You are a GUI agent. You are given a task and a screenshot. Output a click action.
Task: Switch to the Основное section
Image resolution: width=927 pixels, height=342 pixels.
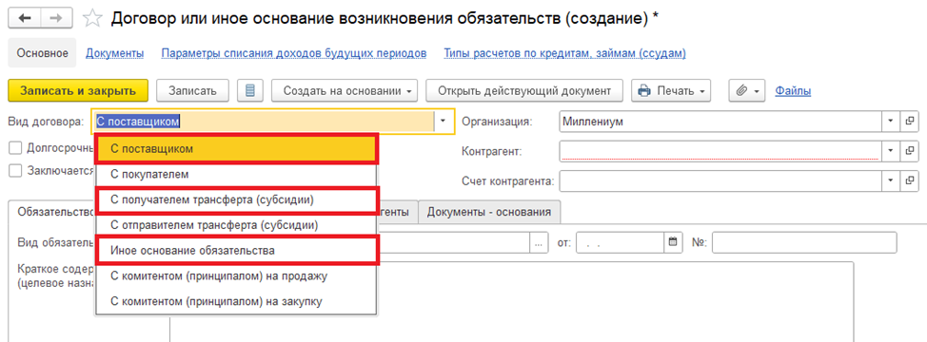pyautogui.click(x=43, y=53)
